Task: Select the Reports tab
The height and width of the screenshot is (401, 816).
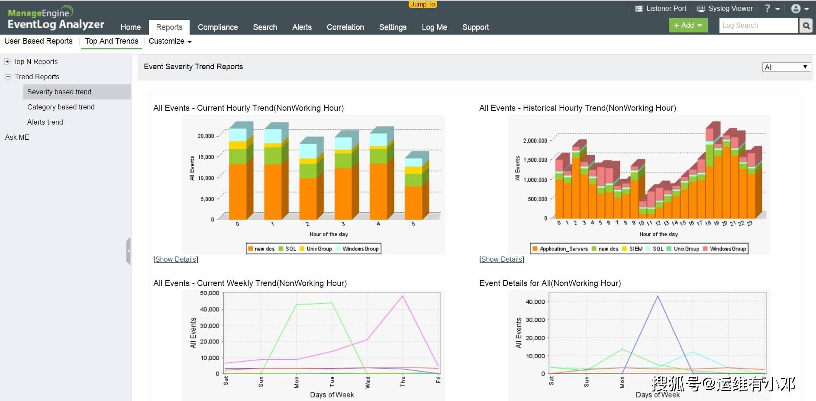Action: pos(169,27)
